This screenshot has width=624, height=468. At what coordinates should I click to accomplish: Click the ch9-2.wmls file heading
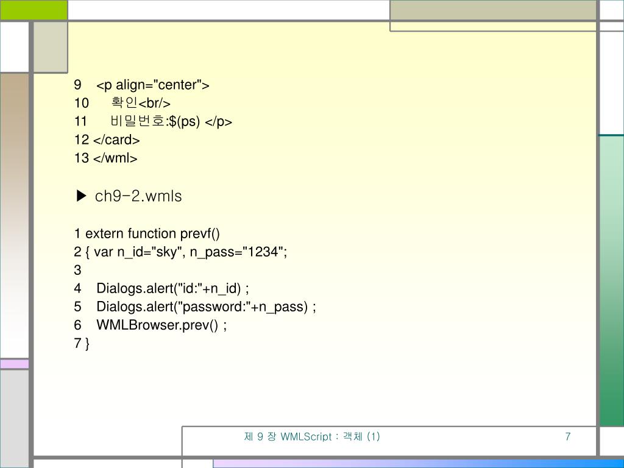coord(138,196)
